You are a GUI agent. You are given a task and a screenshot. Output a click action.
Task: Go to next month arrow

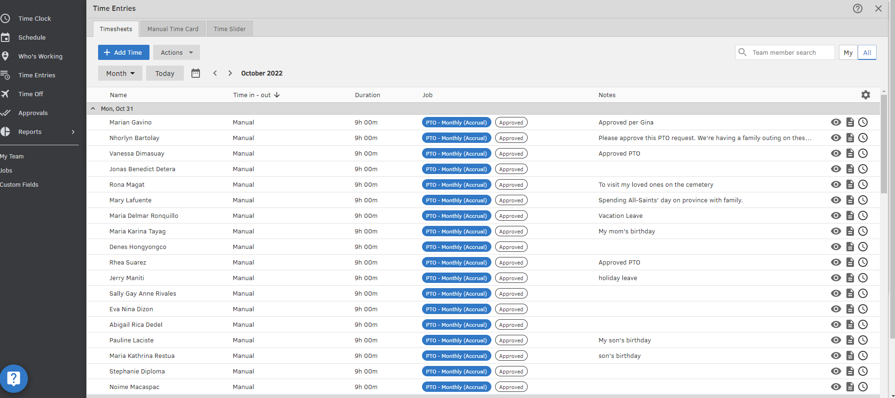click(230, 73)
